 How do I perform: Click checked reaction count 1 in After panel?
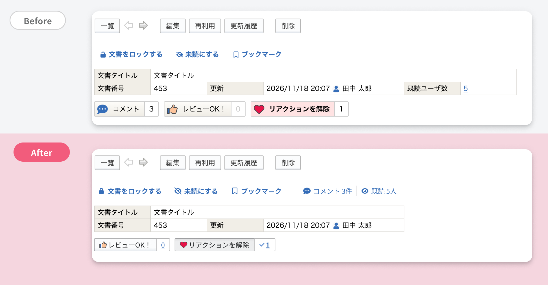click(x=265, y=245)
